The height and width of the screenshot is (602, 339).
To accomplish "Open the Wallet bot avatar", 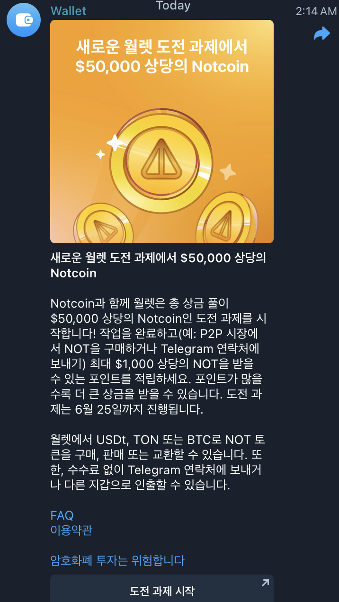I will (x=23, y=20).
